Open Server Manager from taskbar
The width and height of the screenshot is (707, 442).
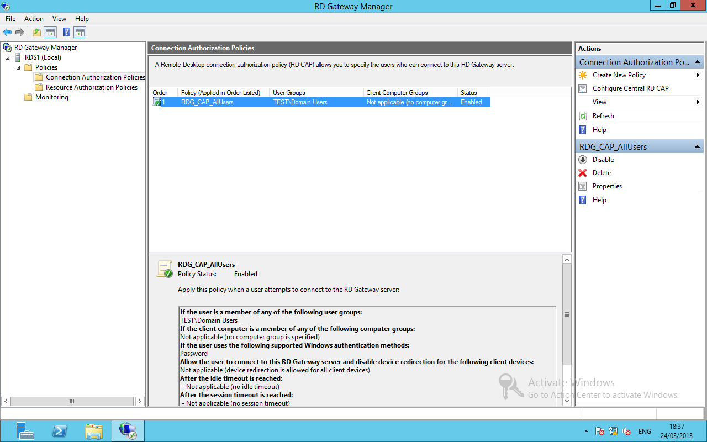click(x=25, y=431)
